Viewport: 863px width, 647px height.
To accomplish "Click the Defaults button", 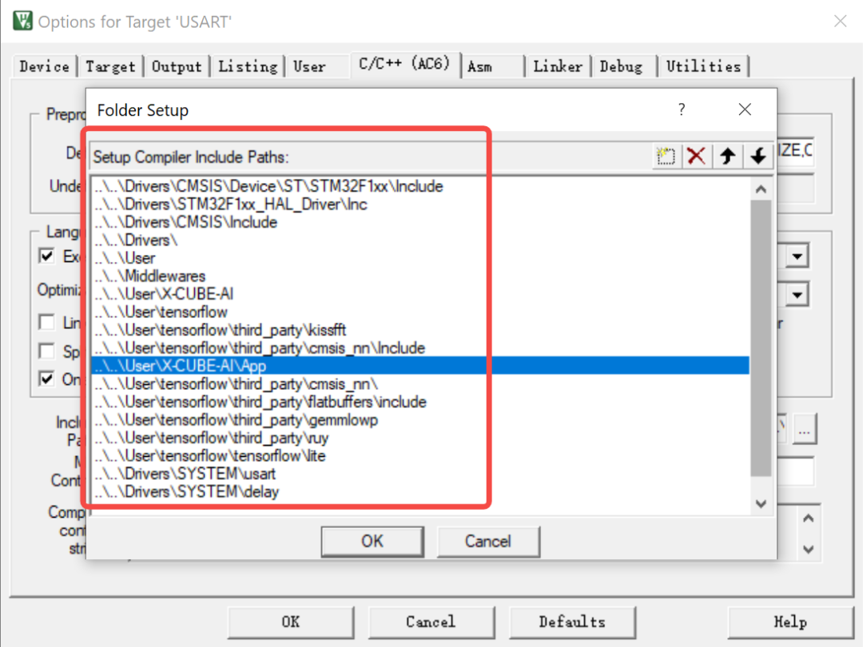I will pyautogui.click(x=572, y=622).
